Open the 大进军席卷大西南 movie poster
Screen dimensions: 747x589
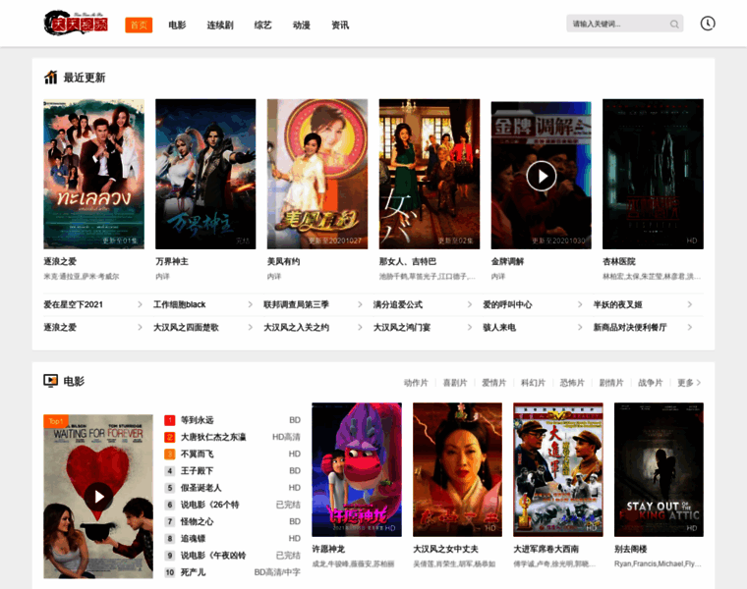click(558, 469)
